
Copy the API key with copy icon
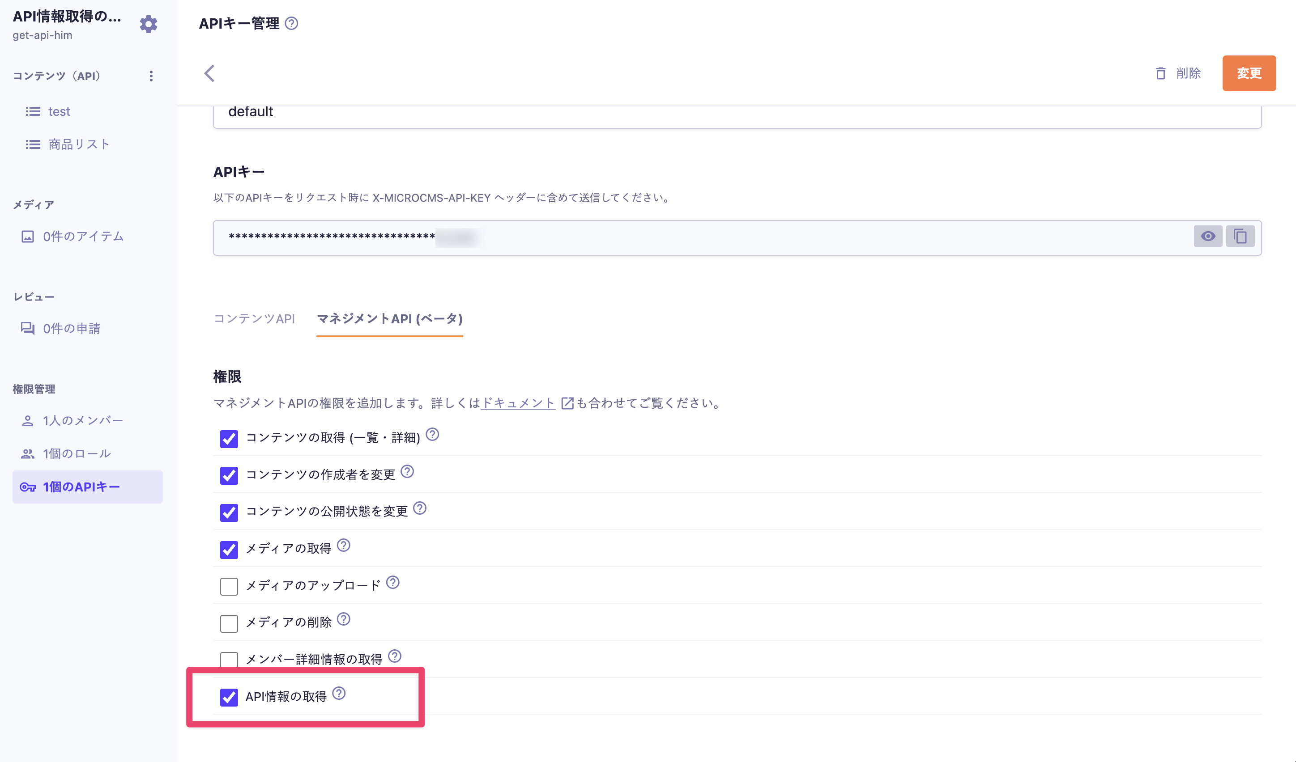pyautogui.click(x=1240, y=237)
